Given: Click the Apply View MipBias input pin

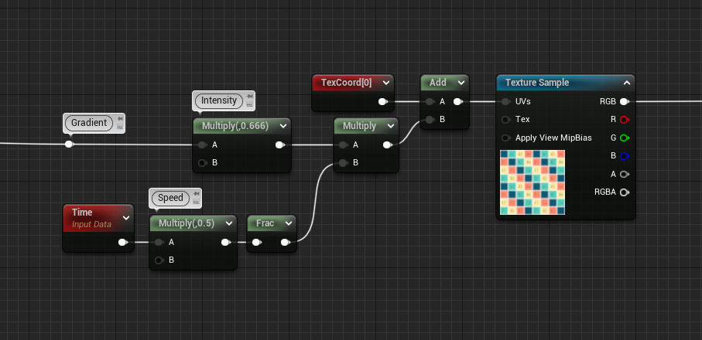Looking at the screenshot, I should coord(506,138).
